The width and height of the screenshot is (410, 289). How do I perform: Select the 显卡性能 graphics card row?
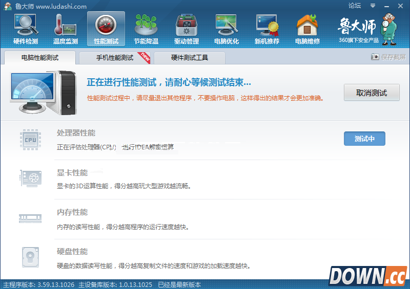[205, 179]
